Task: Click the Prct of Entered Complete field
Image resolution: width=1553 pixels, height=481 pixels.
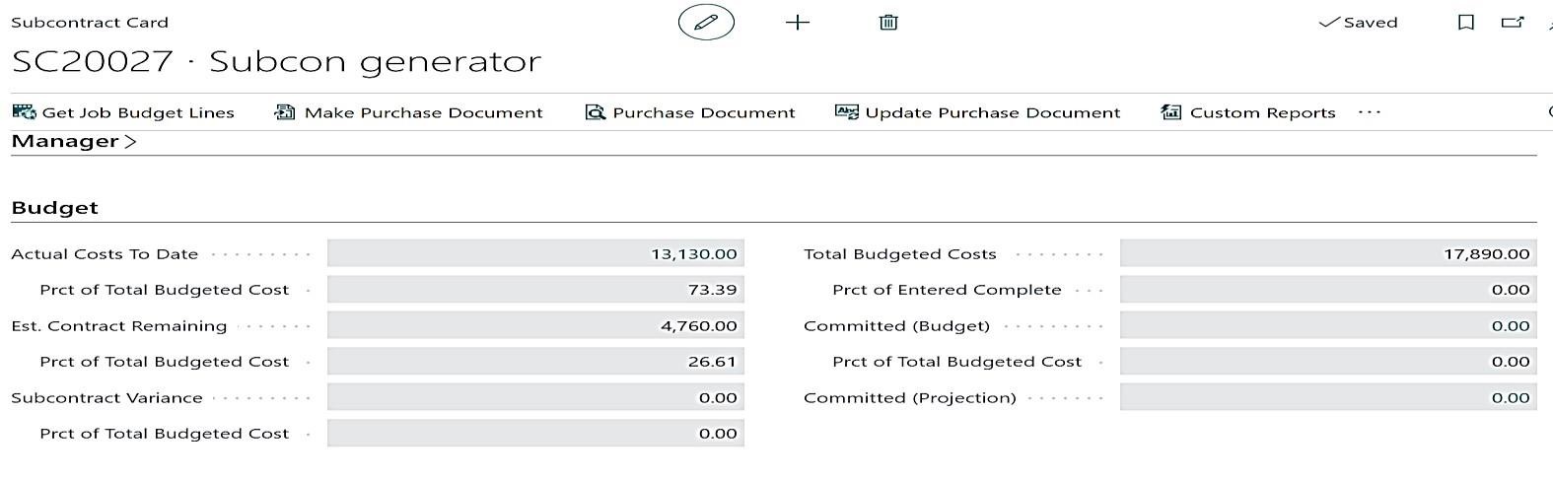Action: 1327,290
